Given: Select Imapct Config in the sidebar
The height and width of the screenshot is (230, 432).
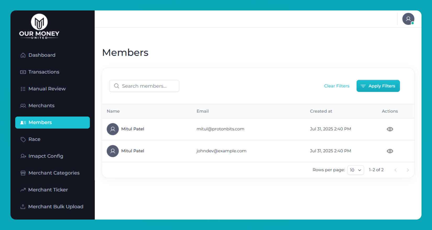Looking at the screenshot, I should 46,156.
